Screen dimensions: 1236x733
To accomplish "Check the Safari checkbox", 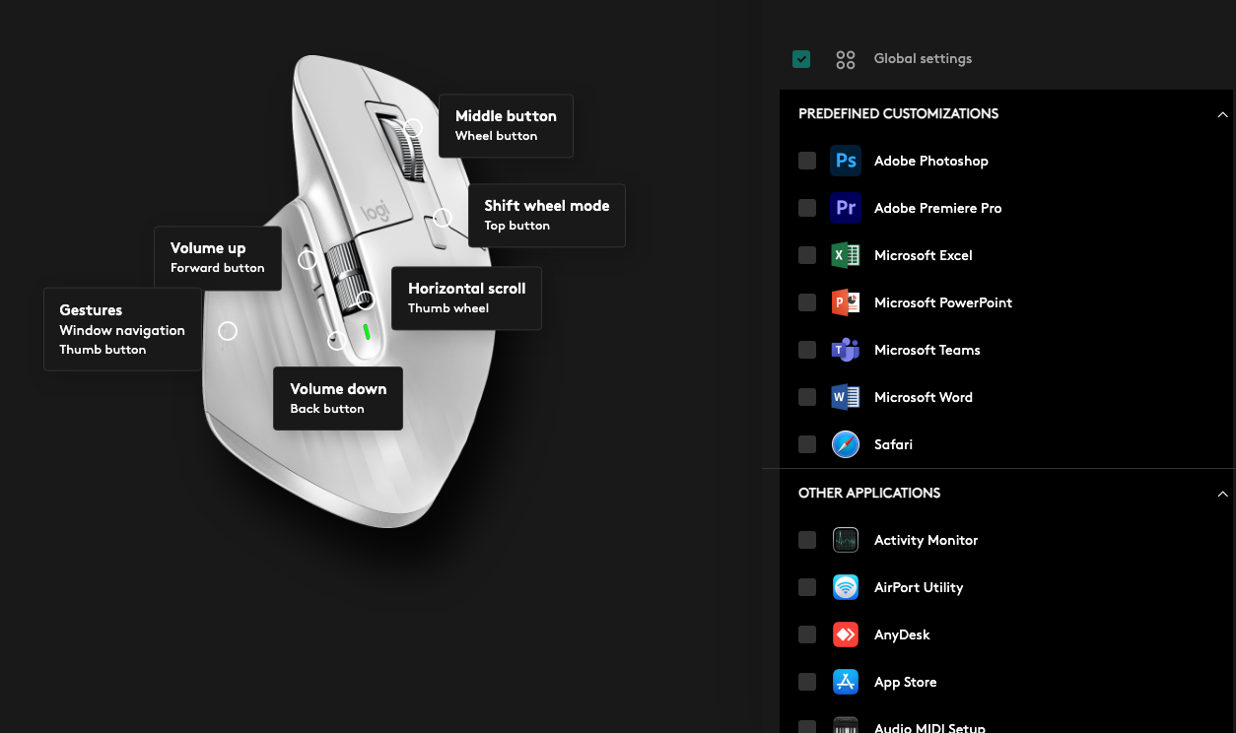I will (807, 444).
